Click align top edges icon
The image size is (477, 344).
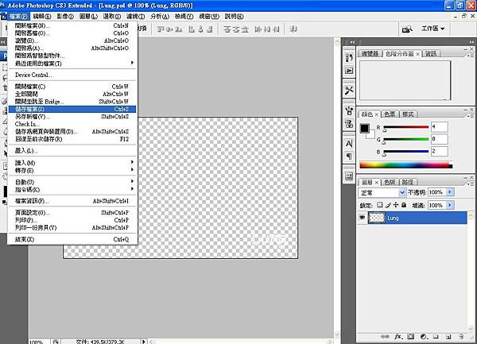161,29
